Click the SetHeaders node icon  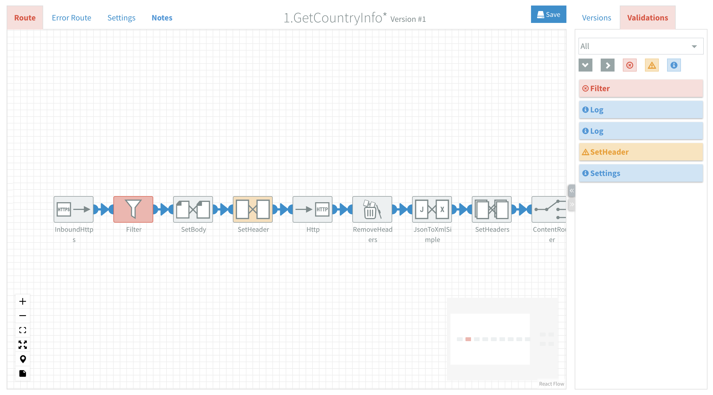(x=491, y=209)
